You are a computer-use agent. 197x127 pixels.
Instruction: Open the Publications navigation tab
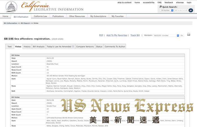click(58, 16)
